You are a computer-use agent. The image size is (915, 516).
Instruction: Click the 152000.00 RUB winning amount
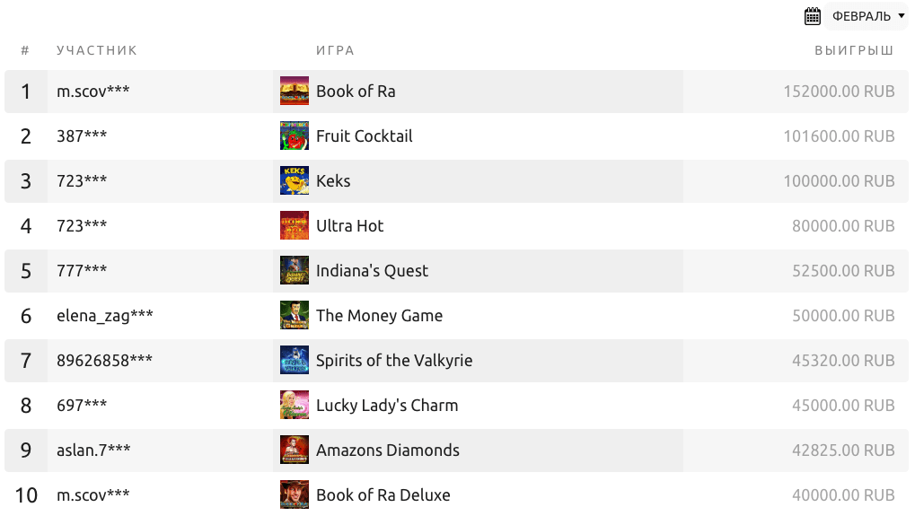coord(839,92)
